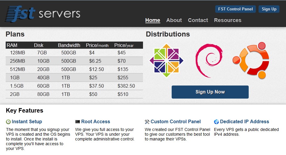
Task: Select the 128MB RAM plan row
Action: [74, 53]
